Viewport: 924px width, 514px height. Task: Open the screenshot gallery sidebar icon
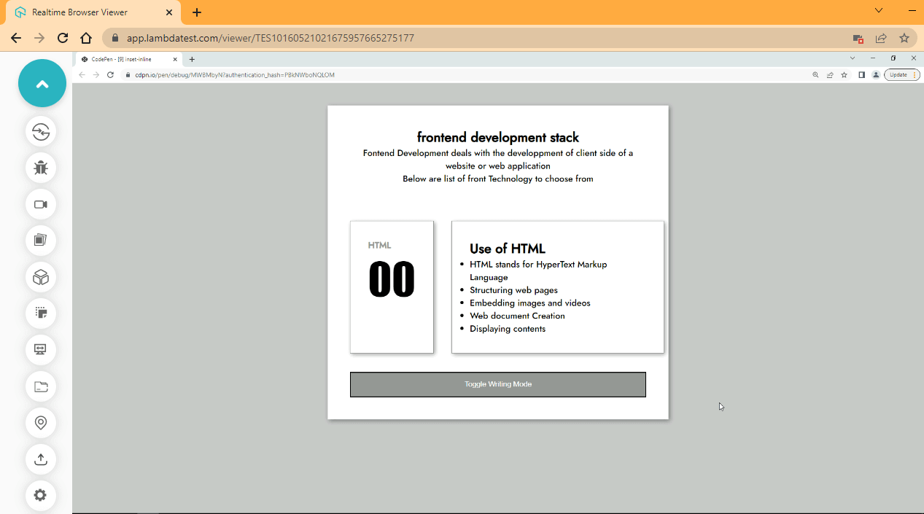40,241
